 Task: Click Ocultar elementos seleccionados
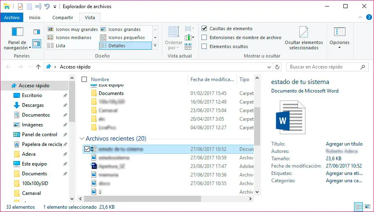pos(303,38)
